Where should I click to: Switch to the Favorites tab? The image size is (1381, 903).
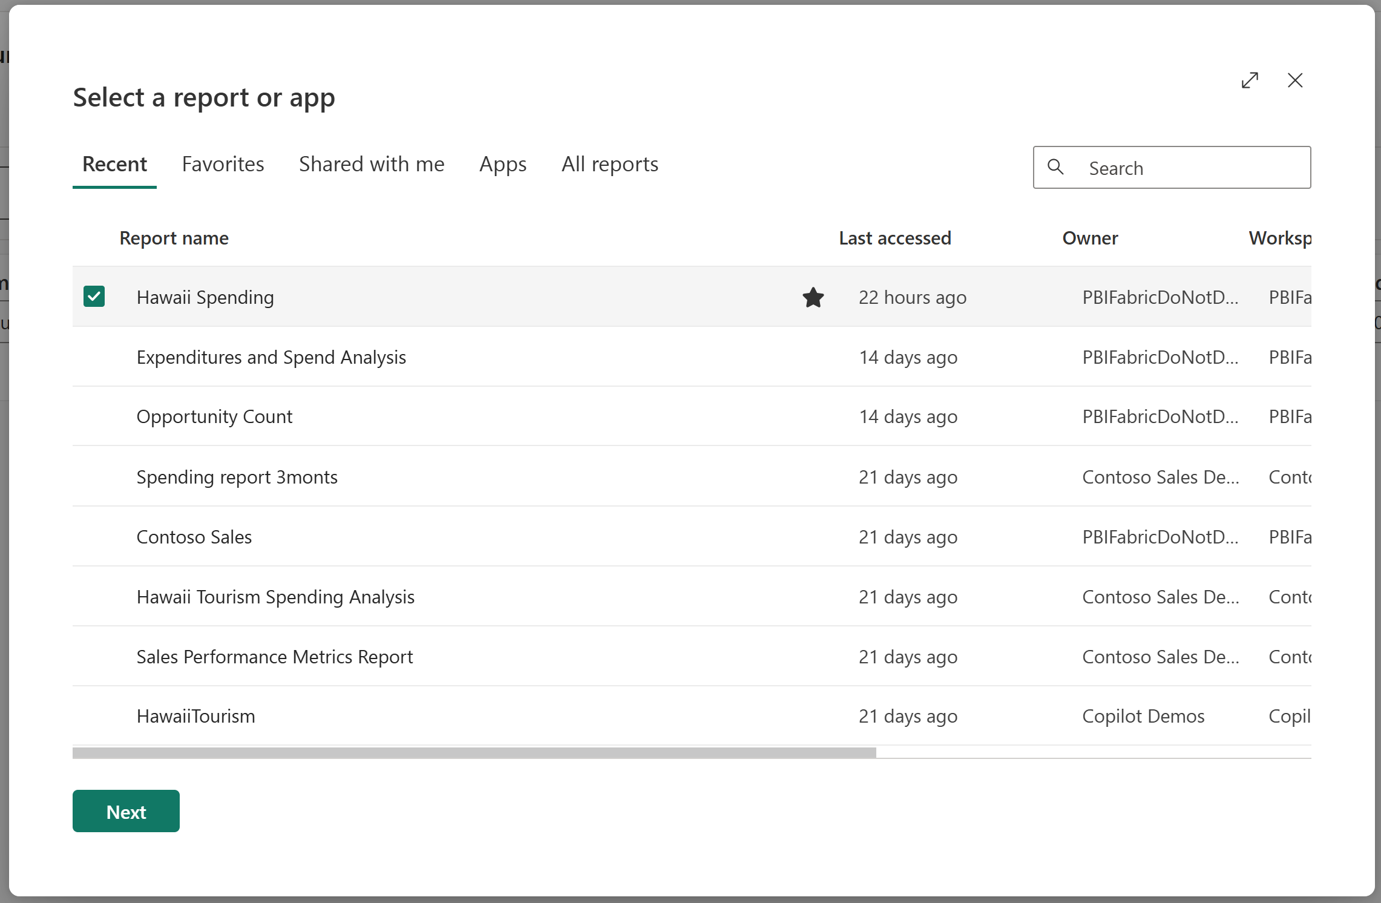click(223, 163)
